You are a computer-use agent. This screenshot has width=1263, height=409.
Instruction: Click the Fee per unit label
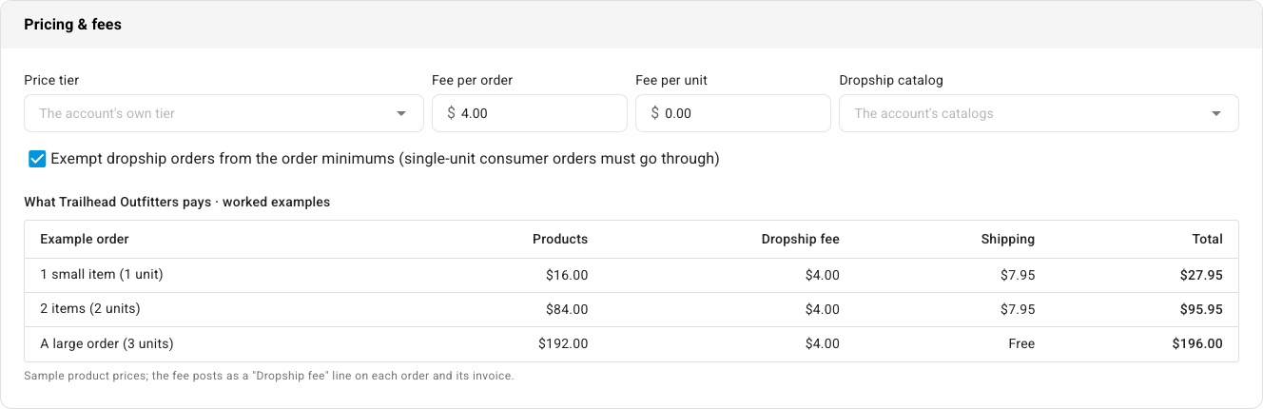(x=671, y=80)
